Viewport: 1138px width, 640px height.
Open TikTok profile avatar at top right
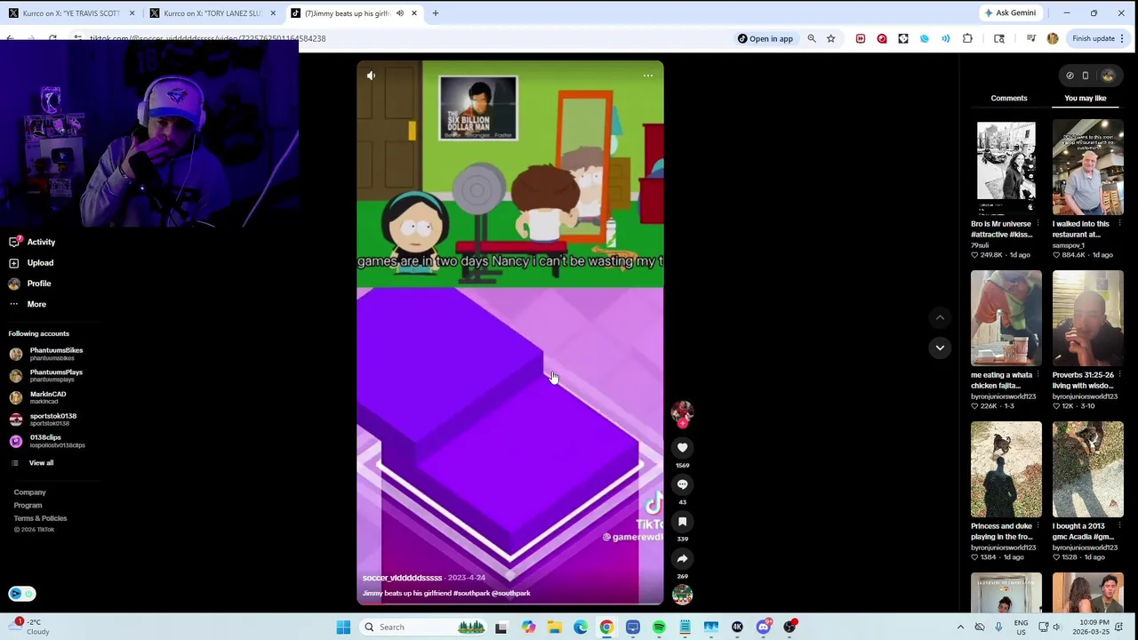click(x=1108, y=76)
